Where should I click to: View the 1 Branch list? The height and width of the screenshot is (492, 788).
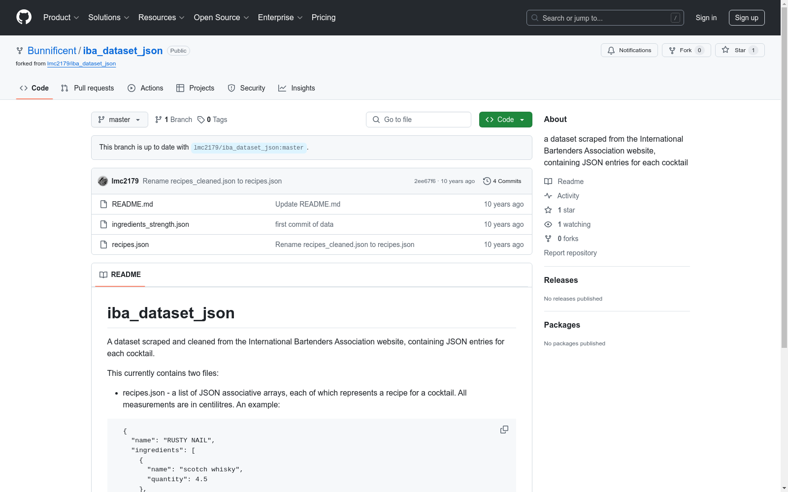pos(173,120)
